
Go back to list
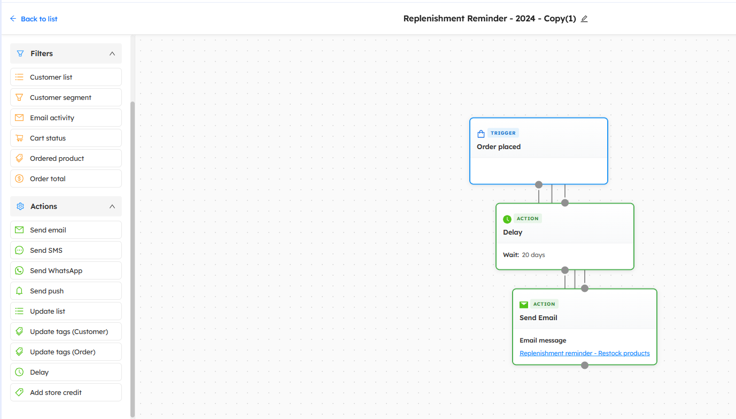tap(34, 19)
